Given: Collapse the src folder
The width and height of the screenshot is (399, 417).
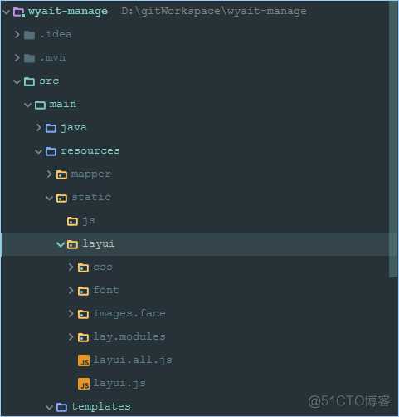Looking at the screenshot, I should coord(17,81).
